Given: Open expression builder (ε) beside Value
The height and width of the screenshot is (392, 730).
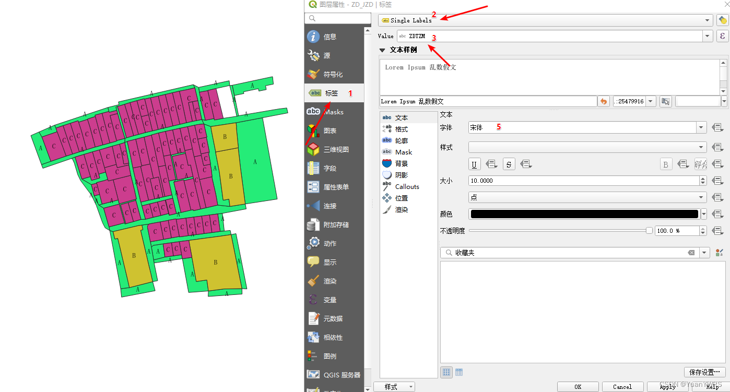Looking at the screenshot, I should click(723, 36).
